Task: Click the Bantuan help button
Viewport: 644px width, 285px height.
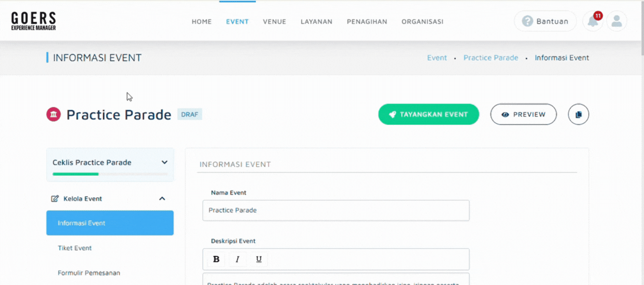Action: click(x=545, y=21)
